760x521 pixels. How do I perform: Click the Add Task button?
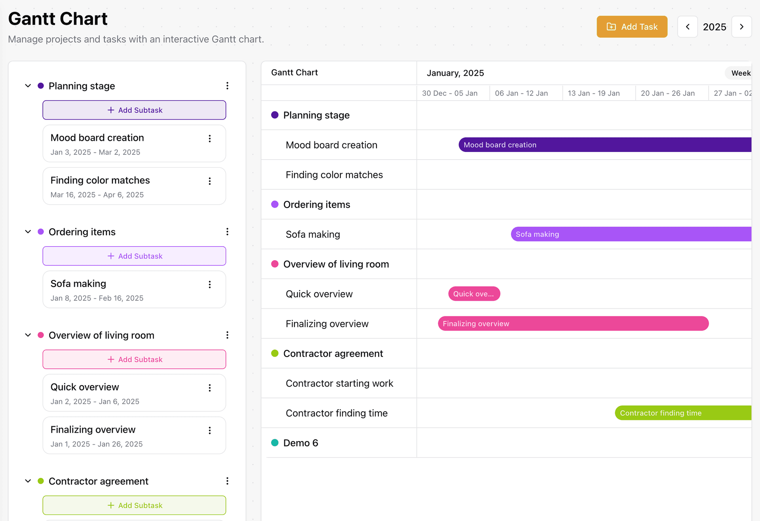click(632, 27)
